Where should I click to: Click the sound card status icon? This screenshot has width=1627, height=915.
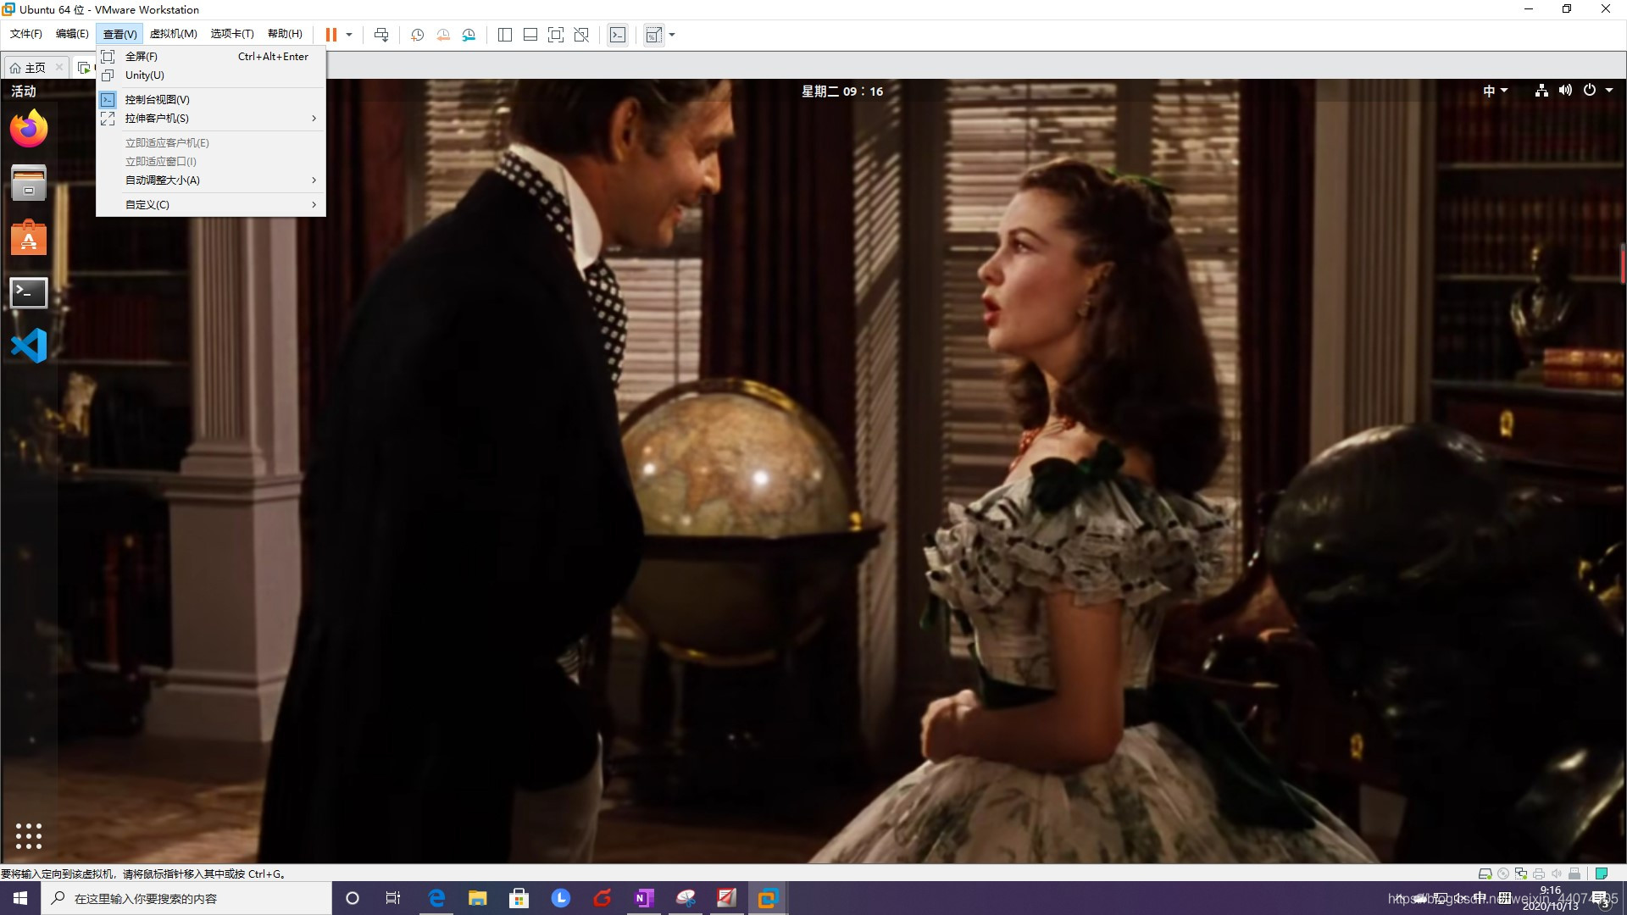(1557, 873)
